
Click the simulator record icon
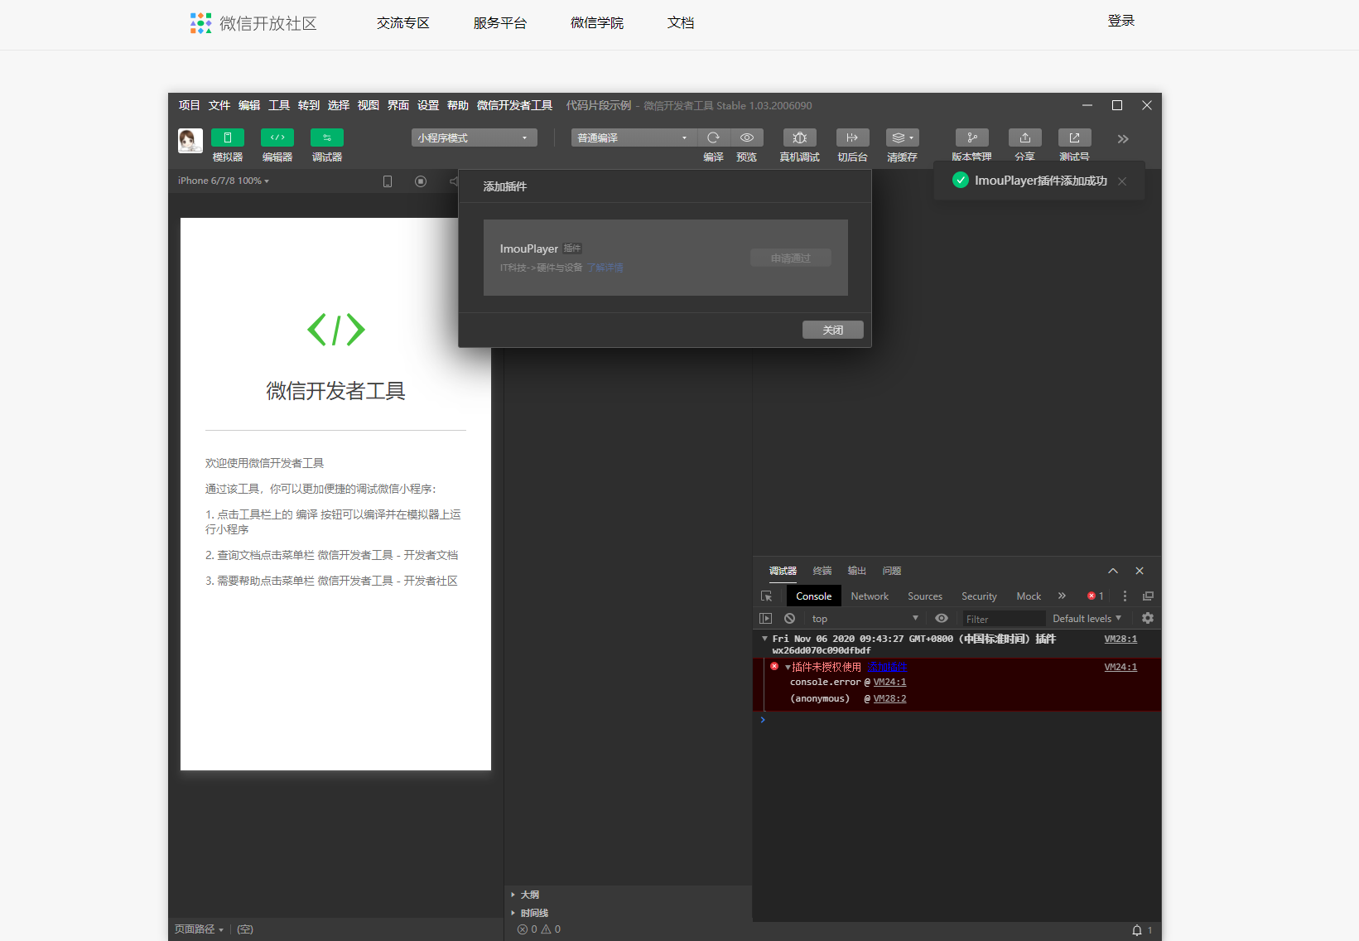pyautogui.click(x=421, y=181)
